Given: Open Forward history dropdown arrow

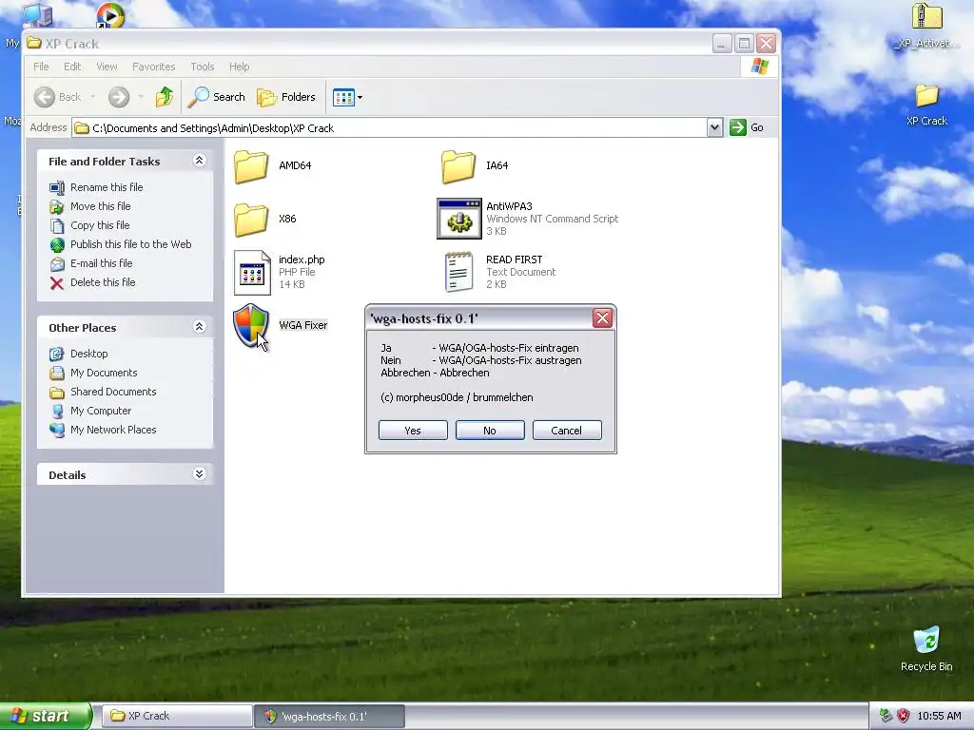Looking at the screenshot, I should [141, 97].
